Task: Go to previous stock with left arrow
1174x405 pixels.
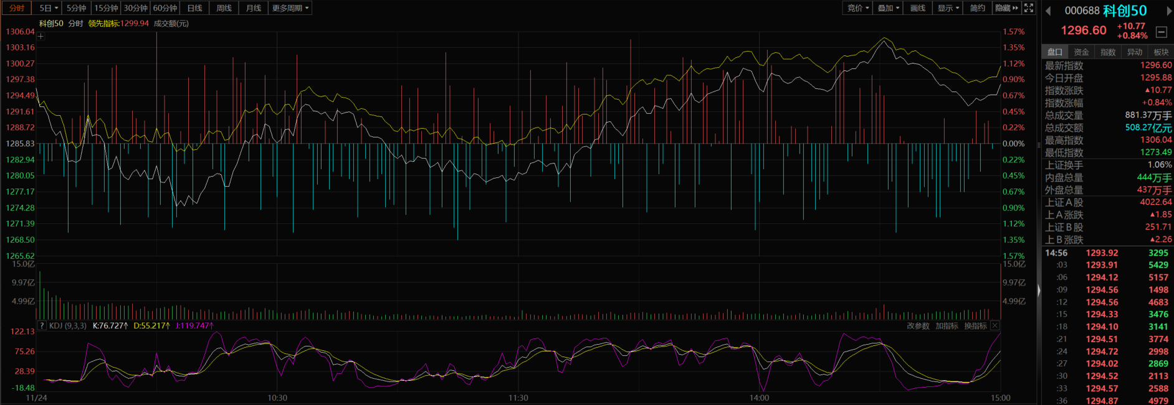Action: [1048, 11]
